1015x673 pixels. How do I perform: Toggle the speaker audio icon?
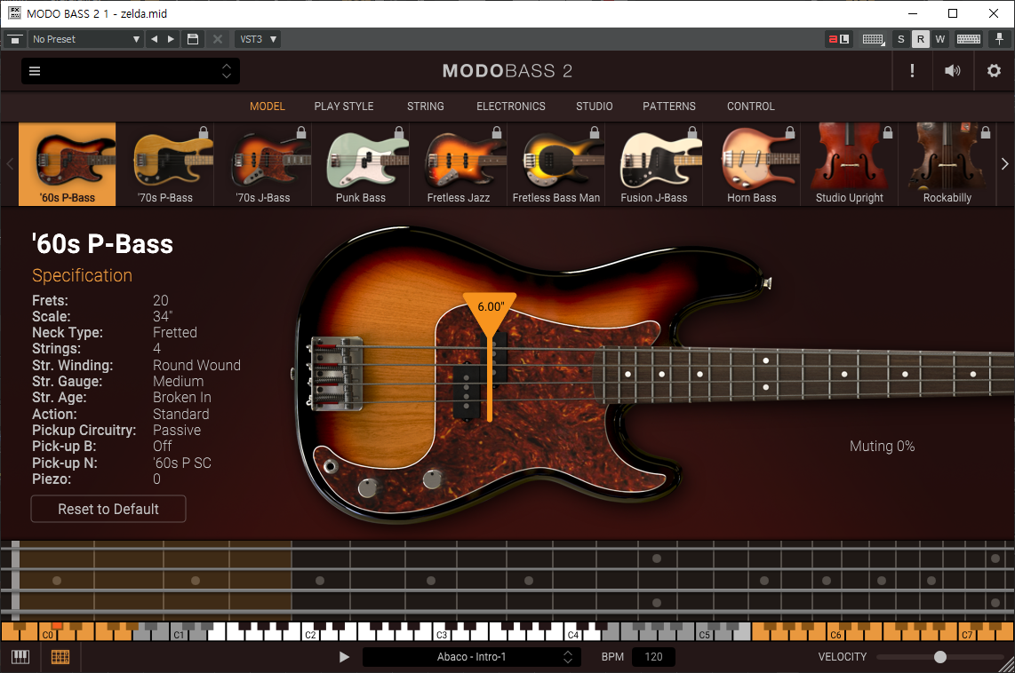tap(952, 70)
